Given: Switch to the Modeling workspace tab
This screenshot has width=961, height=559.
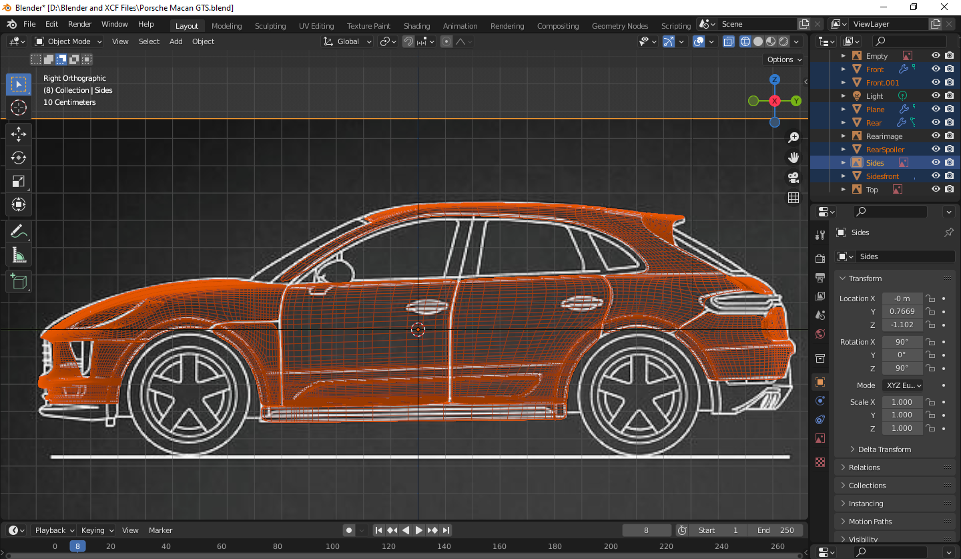Looking at the screenshot, I should pyautogui.click(x=227, y=26).
